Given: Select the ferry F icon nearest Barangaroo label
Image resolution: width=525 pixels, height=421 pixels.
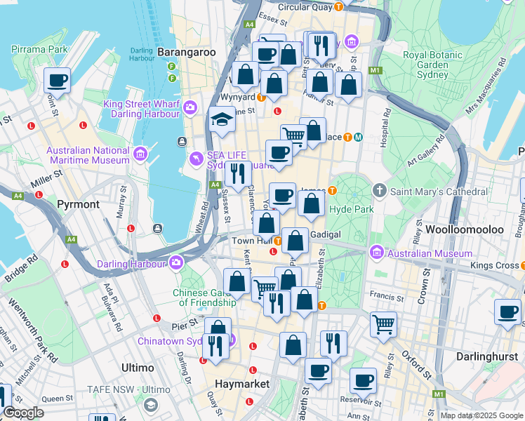Looking at the screenshot, I should pyautogui.click(x=172, y=66).
